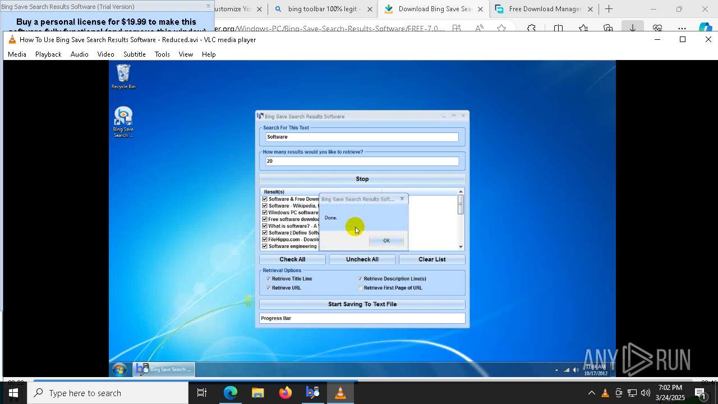This screenshot has height=404, width=718.
Task: Click the results list scroll-up arrow
Action: (x=461, y=192)
